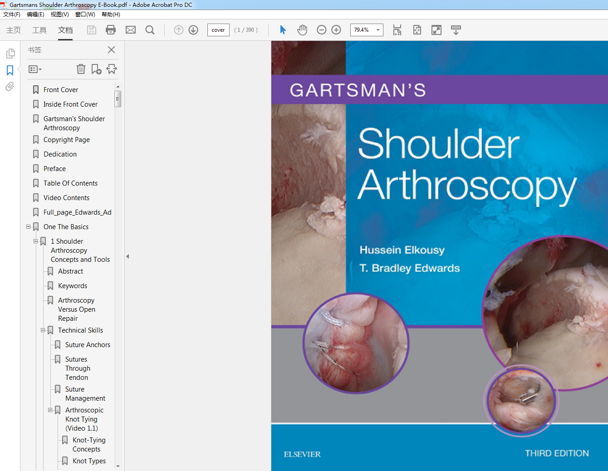Open the read mode keyboard-arrow icon
The image size is (608, 471).
click(456, 30)
